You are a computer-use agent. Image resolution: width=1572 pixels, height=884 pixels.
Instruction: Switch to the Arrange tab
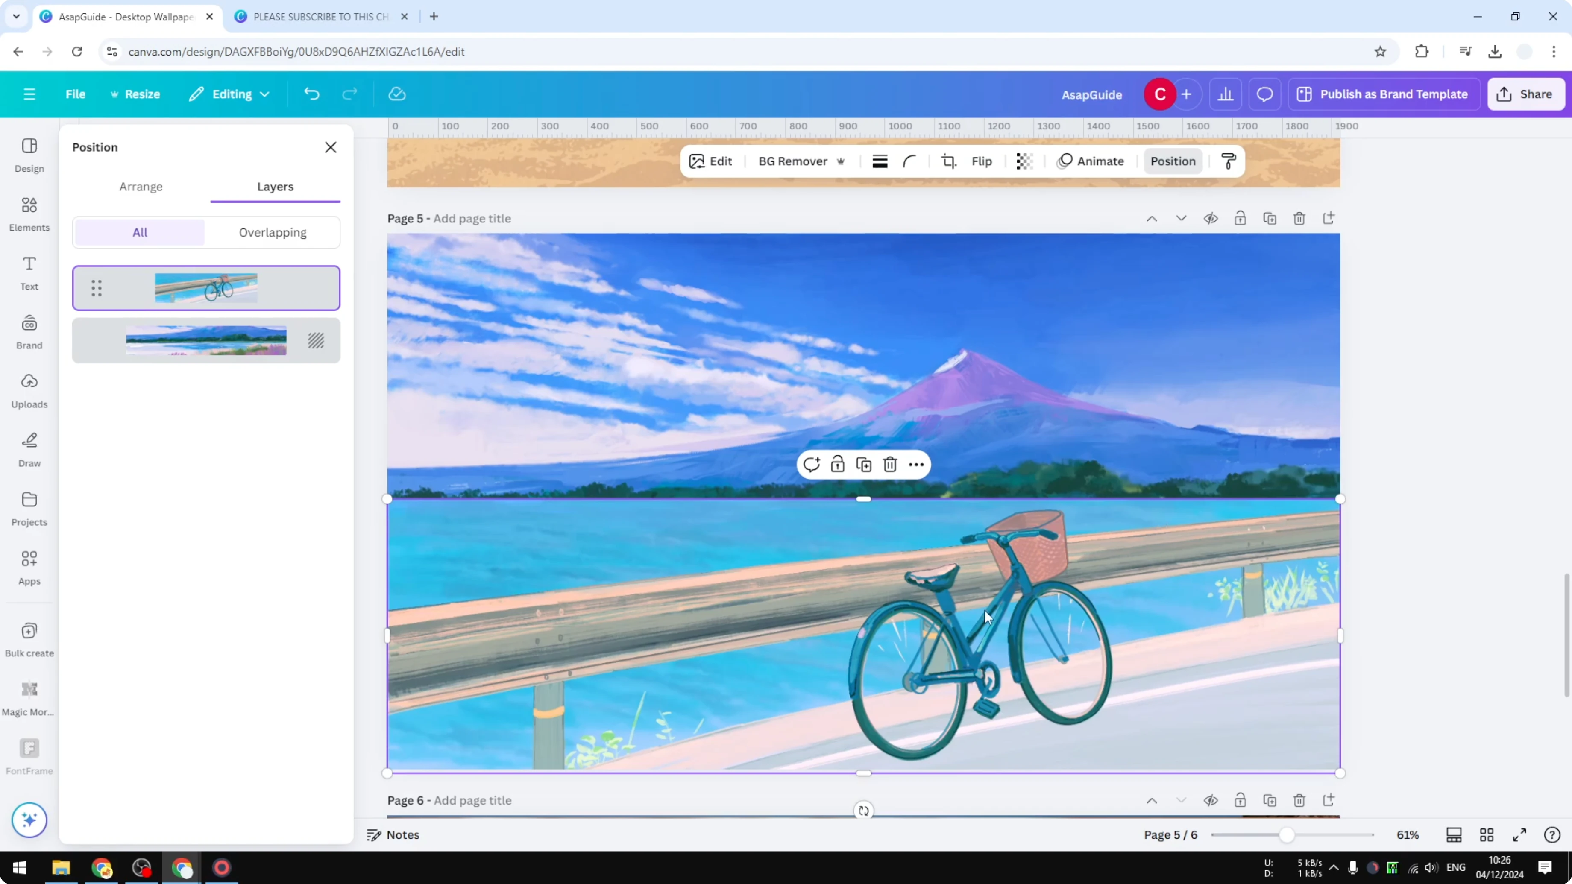[141, 187]
